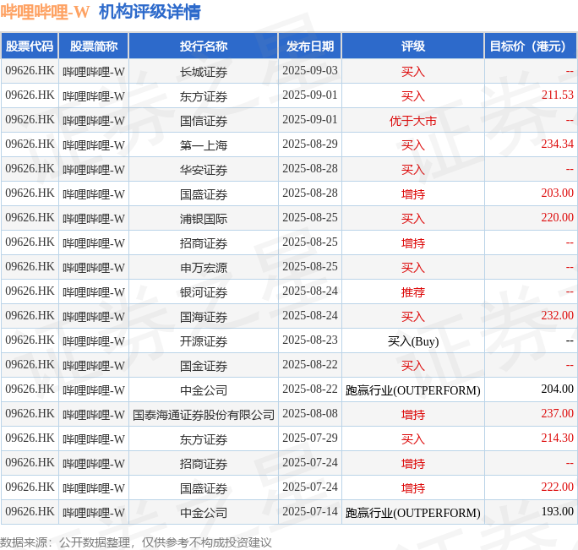Click the target price 214.30

[x=558, y=438]
